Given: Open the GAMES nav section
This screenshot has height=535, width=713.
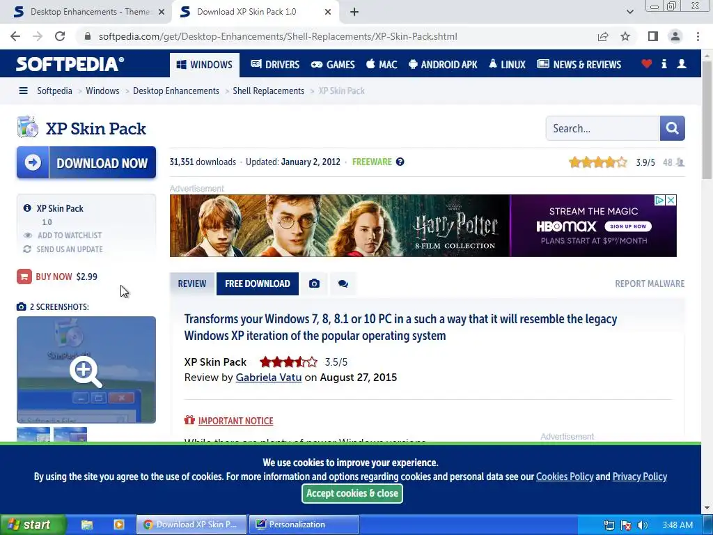Looking at the screenshot, I should point(333,65).
